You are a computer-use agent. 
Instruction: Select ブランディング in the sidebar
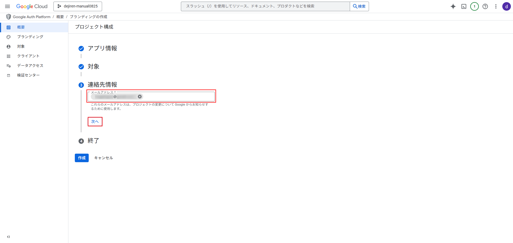(30, 37)
